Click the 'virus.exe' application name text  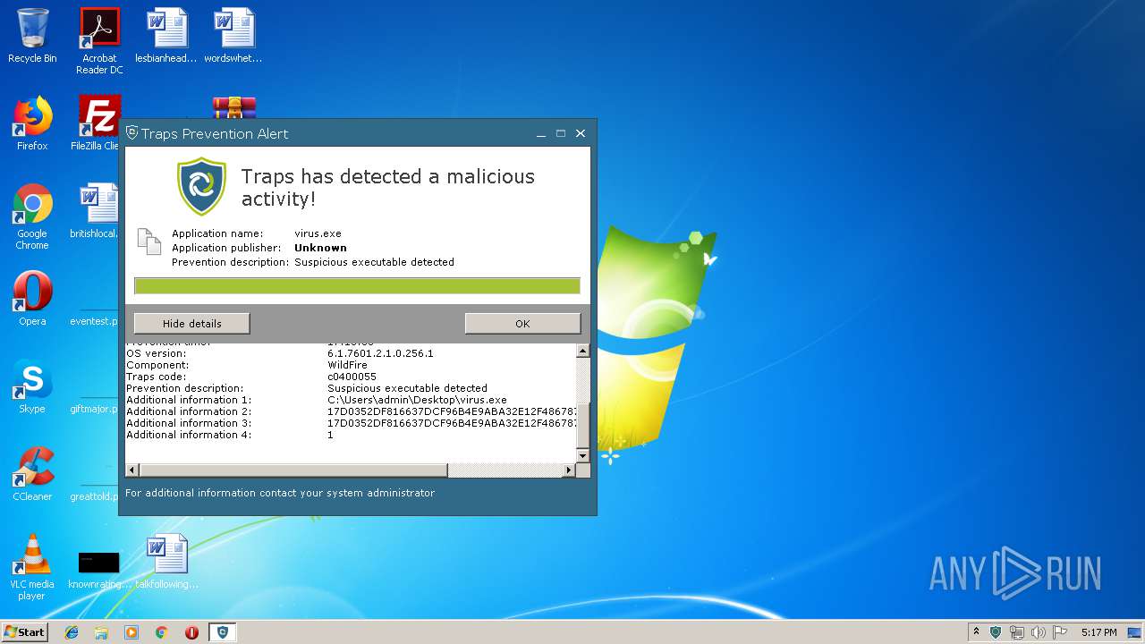(x=318, y=233)
